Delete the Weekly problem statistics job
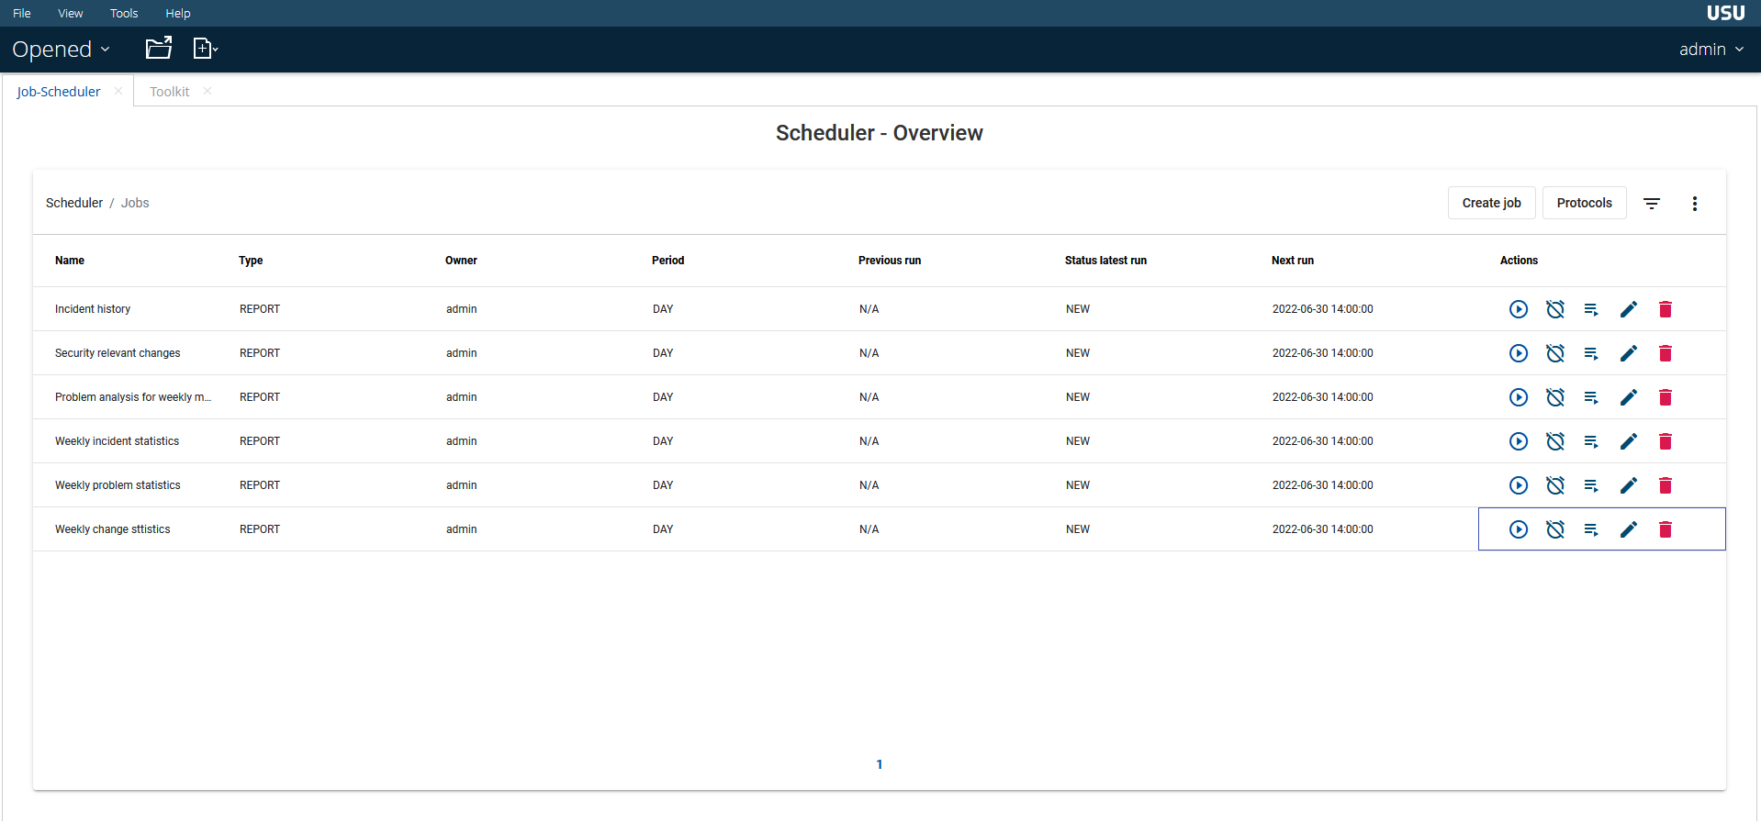 [1666, 485]
